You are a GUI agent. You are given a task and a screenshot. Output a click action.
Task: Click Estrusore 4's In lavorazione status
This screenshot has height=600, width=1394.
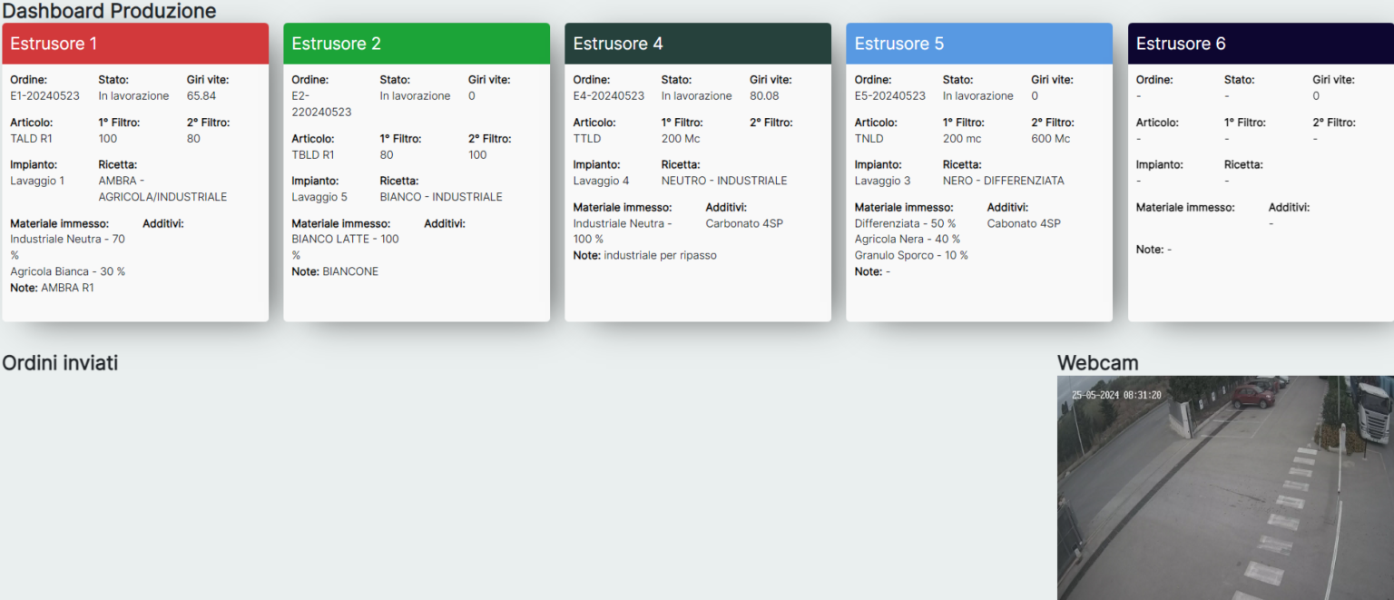point(697,96)
